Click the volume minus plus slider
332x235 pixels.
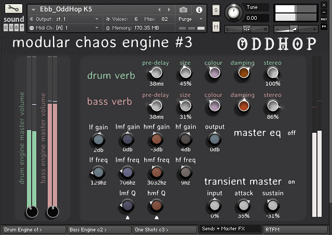tap(296, 29)
